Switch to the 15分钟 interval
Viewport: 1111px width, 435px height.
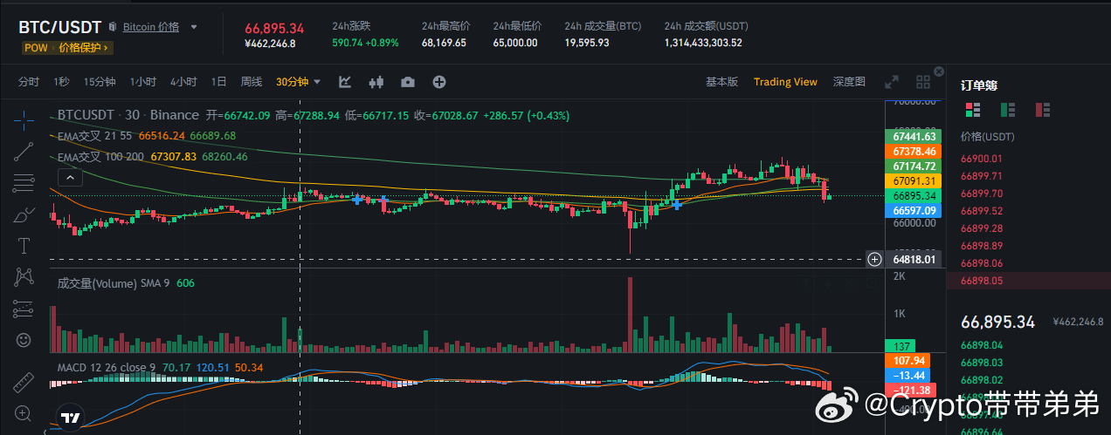tap(100, 82)
